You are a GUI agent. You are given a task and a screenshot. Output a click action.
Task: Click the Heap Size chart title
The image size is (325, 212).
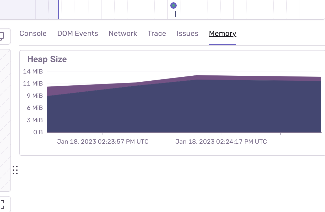tap(47, 59)
